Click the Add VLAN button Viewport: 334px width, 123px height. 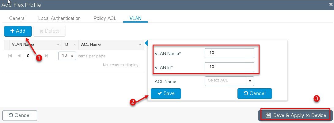18,31
